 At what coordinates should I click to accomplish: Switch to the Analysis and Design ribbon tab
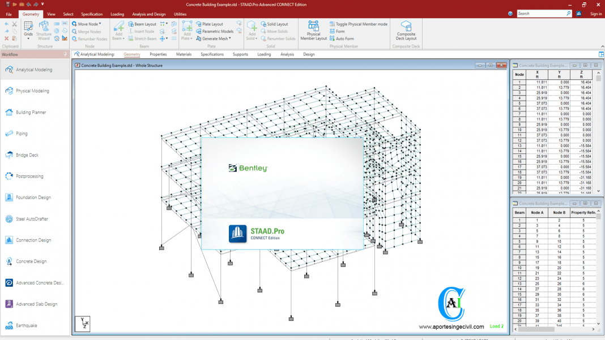[148, 14]
